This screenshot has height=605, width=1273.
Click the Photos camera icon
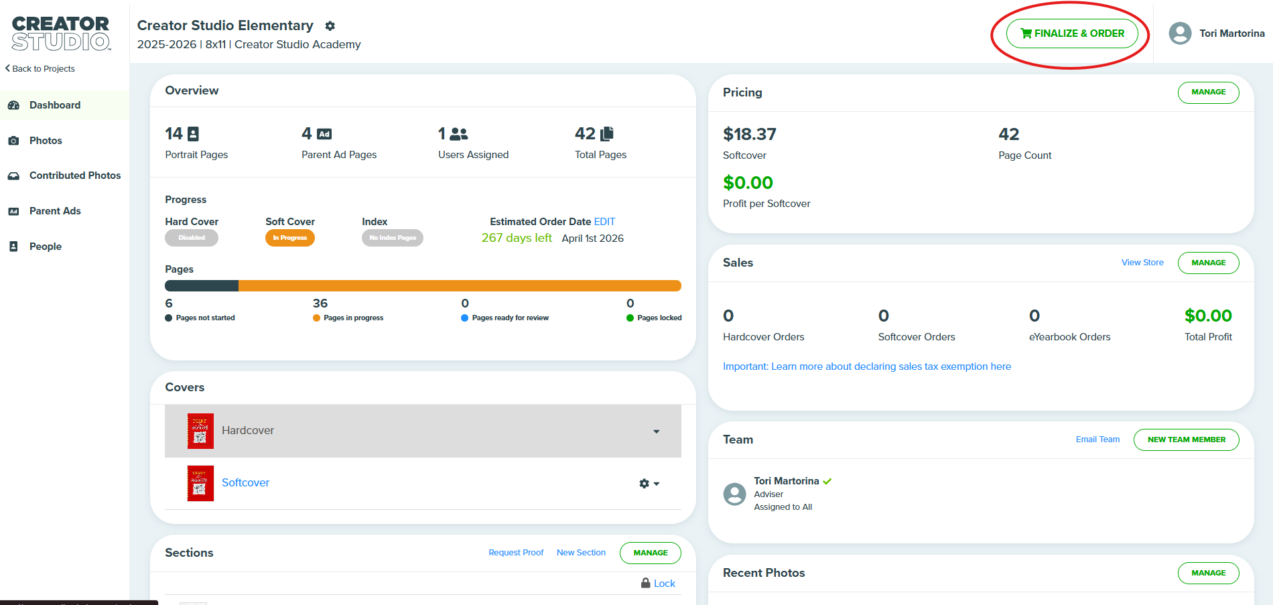(x=13, y=141)
